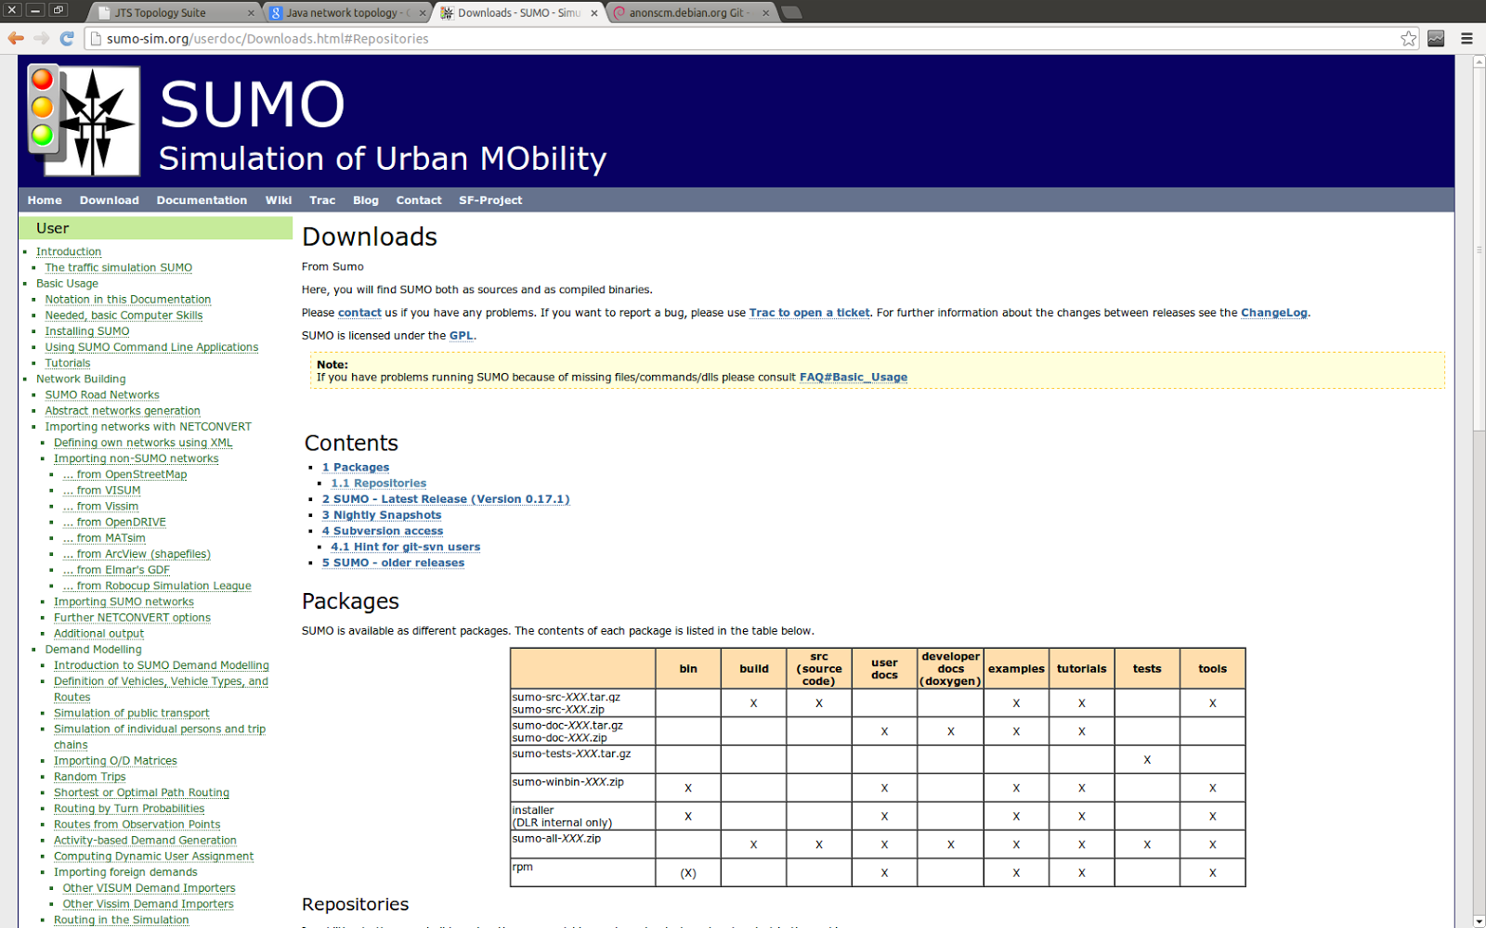Open the FAQ#Basic_Usage link
The image size is (1486, 928).
(853, 377)
